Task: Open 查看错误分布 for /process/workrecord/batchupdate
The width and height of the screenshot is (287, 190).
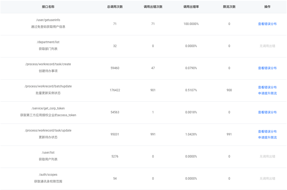Action: click(267, 87)
